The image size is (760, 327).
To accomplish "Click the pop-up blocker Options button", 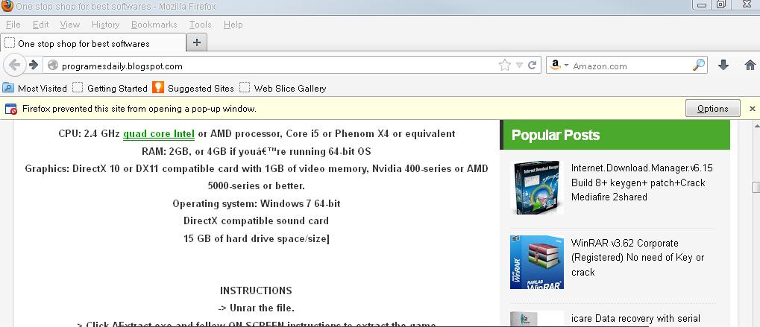I will pos(712,108).
